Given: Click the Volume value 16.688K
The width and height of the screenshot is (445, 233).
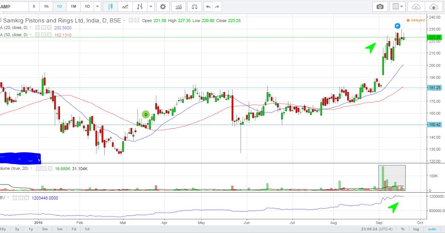Looking at the screenshot, I should (x=63, y=169).
